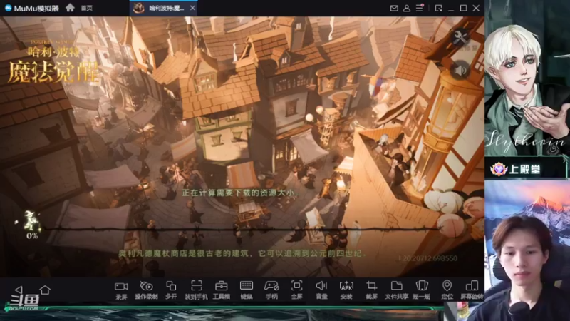The height and width of the screenshot is (321, 570).
Task: Close the 哈利波特 game tab
Action: (x=192, y=8)
